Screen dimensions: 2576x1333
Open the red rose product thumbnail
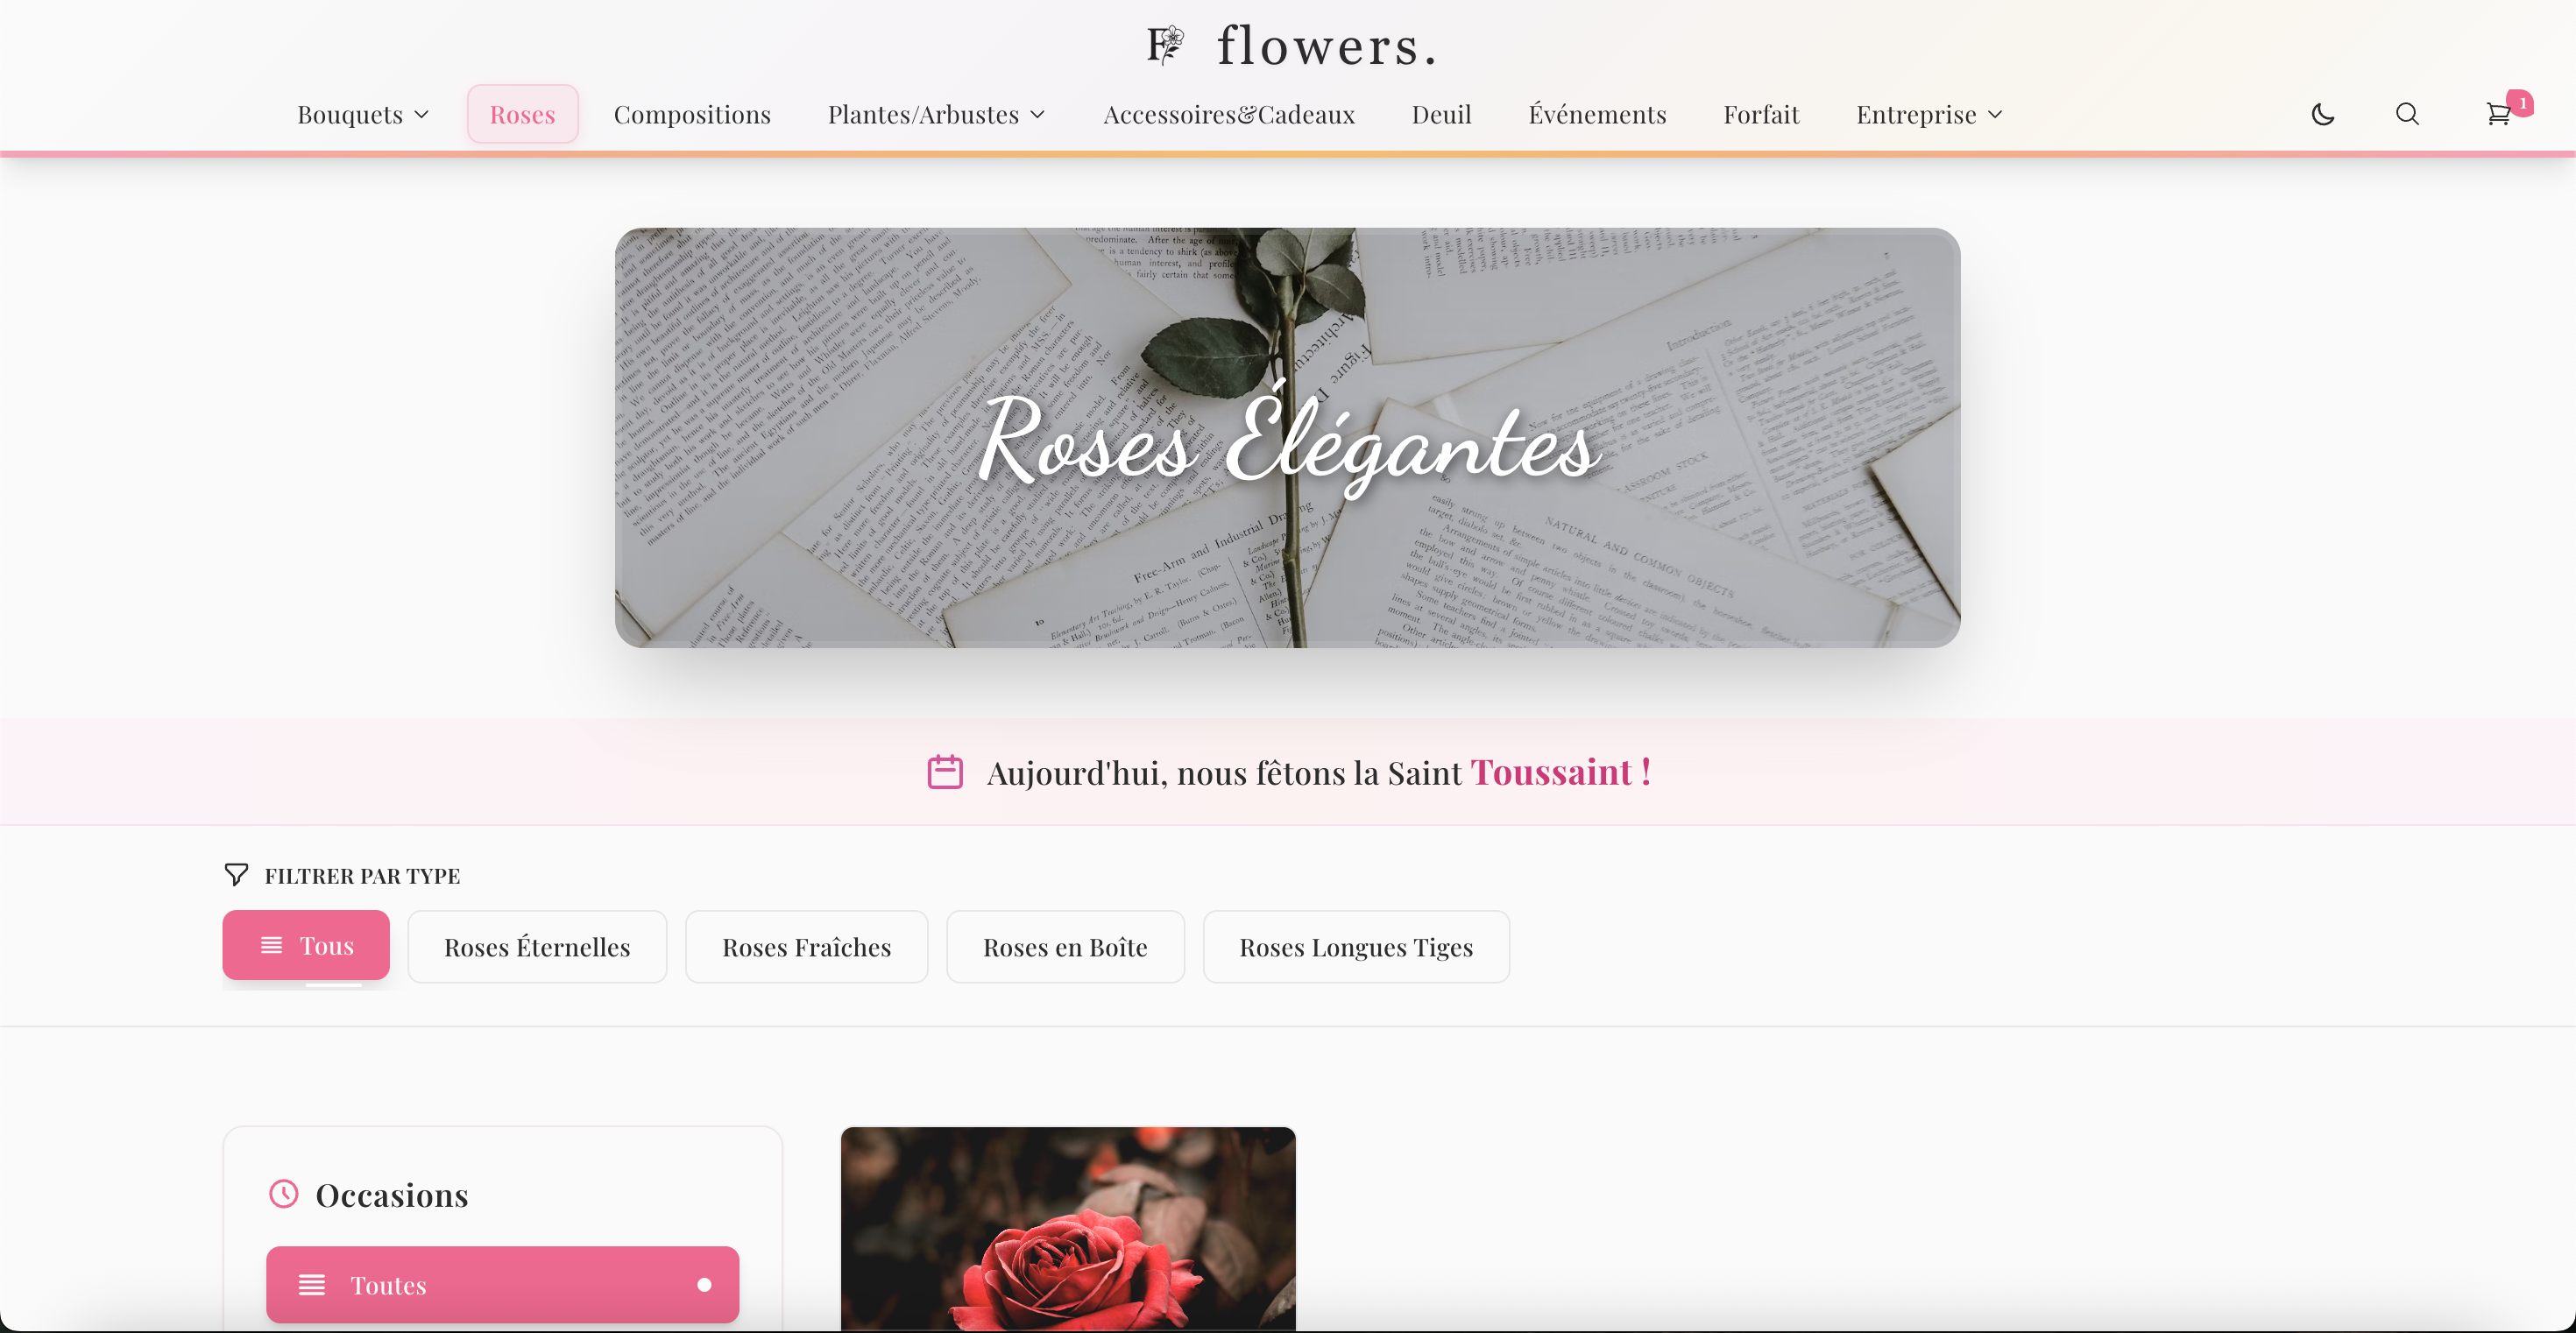[x=1068, y=1229]
